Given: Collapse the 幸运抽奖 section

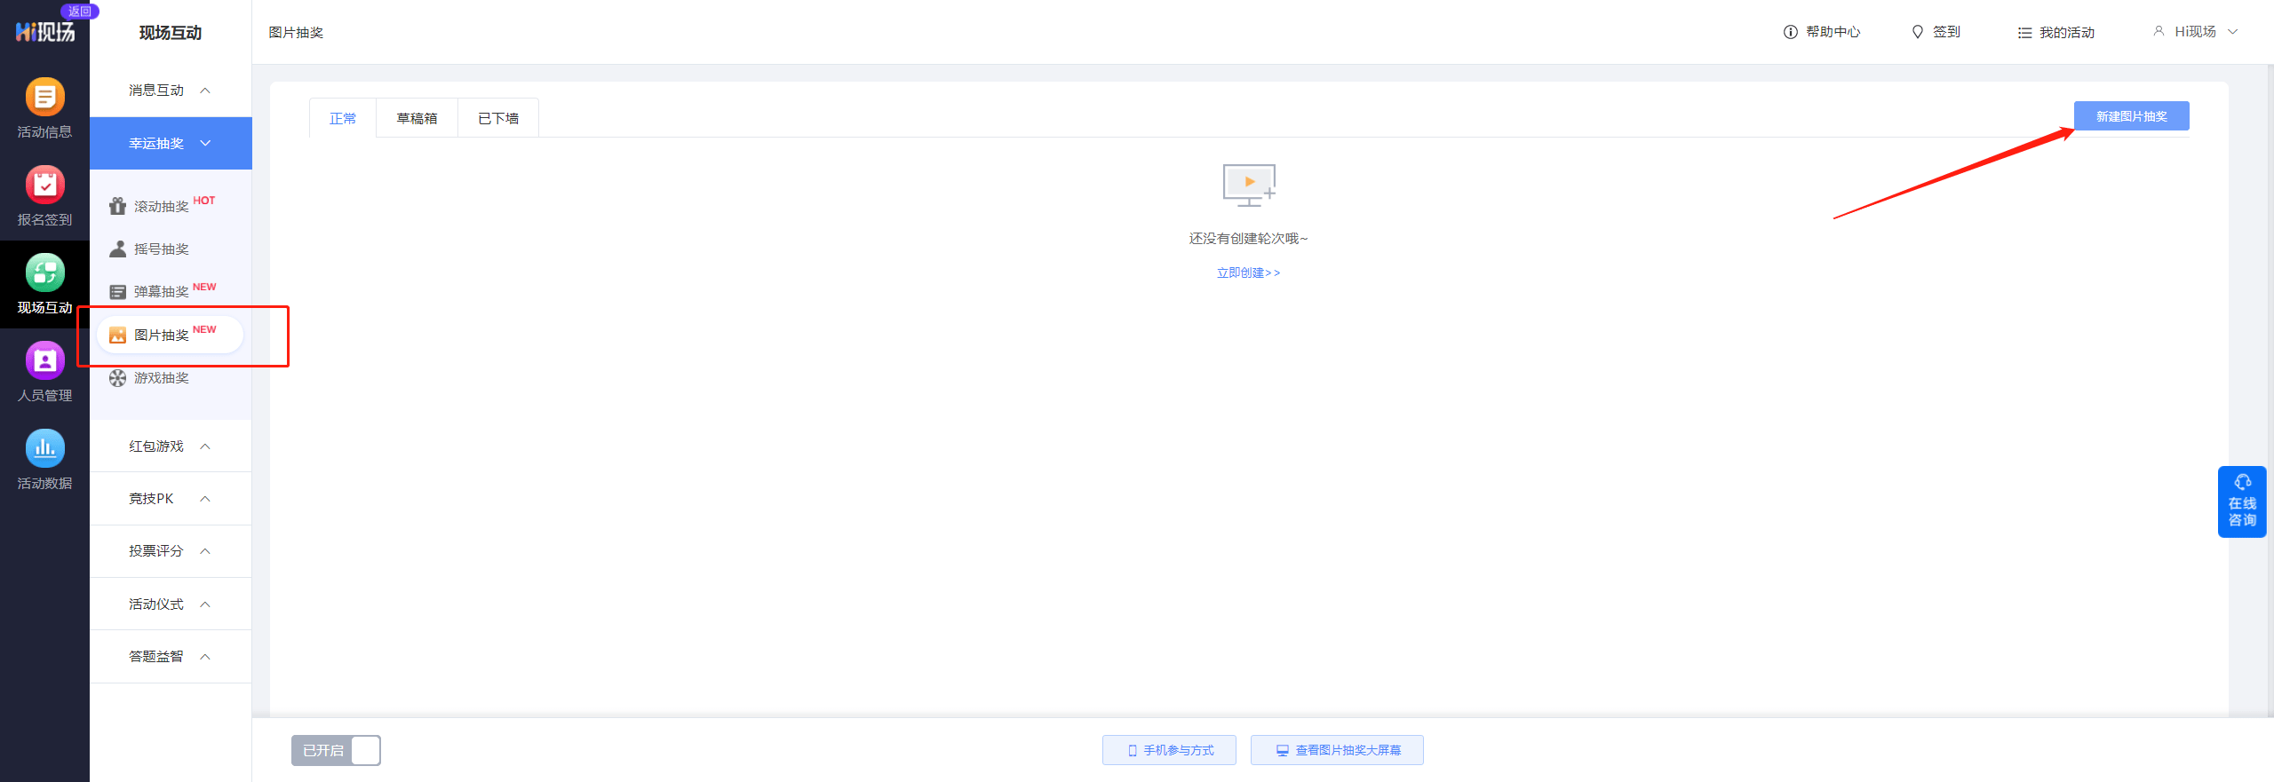Looking at the screenshot, I should pos(170,143).
